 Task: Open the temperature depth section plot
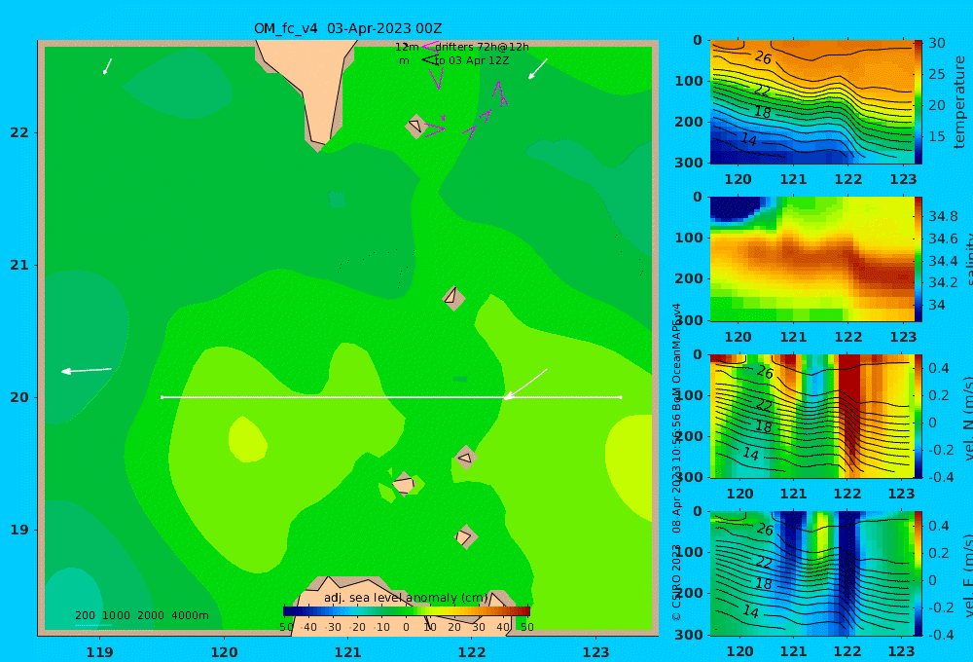point(811,102)
